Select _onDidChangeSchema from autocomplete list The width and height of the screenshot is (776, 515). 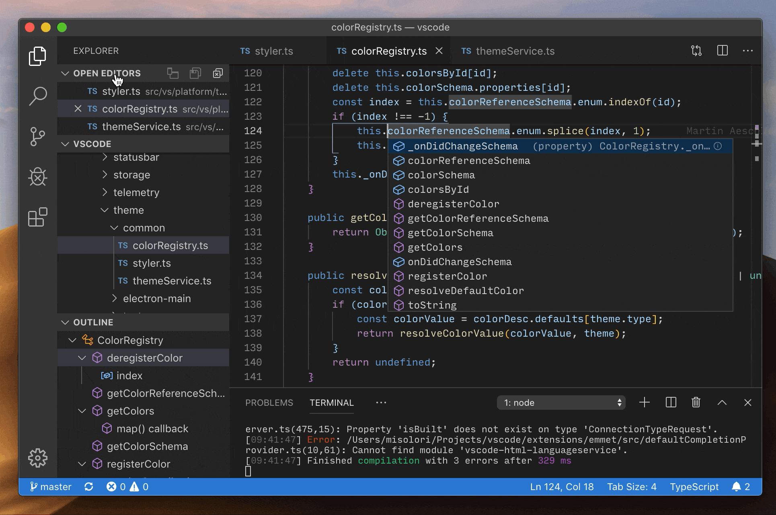point(460,145)
